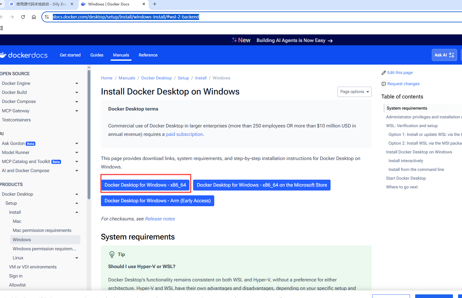Open the Page options dropdown
The height and width of the screenshot is (298, 462).
click(x=354, y=92)
